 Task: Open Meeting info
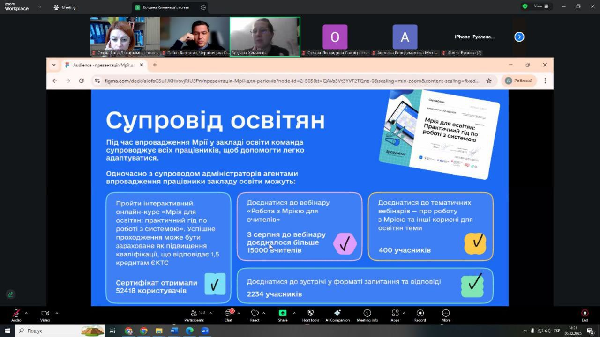point(367,315)
